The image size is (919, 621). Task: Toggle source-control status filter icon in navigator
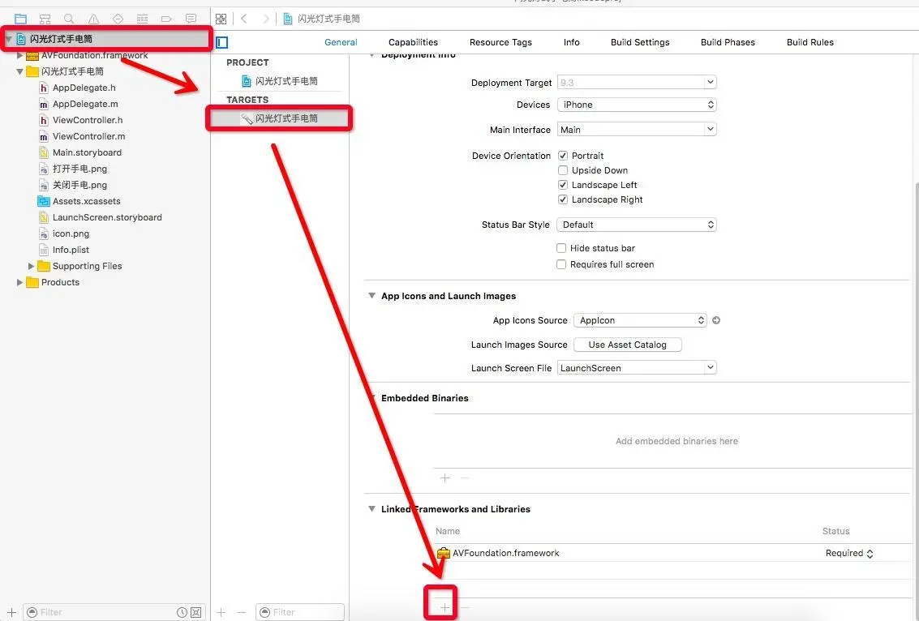click(x=196, y=612)
